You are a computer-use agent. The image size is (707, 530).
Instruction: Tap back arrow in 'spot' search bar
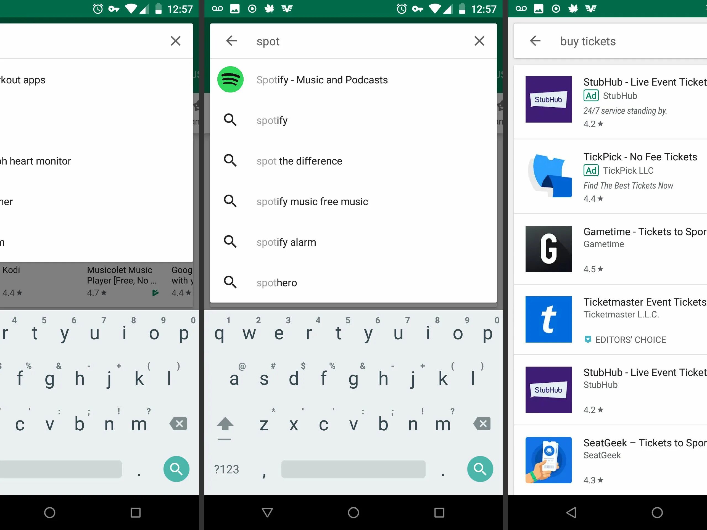[x=231, y=41]
